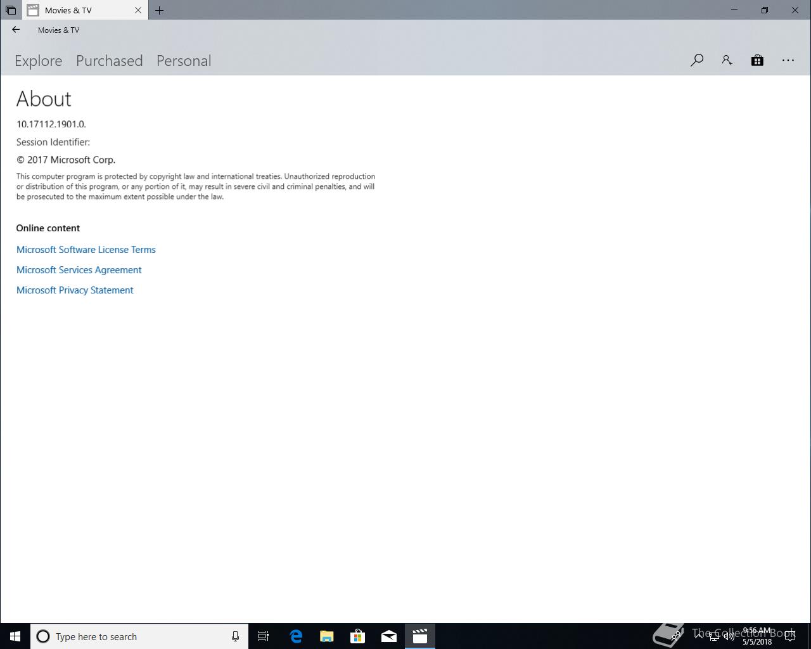Click the © 2017 Microsoft Corp. text
The width and height of the screenshot is (811, 649).
coord(66,160)
